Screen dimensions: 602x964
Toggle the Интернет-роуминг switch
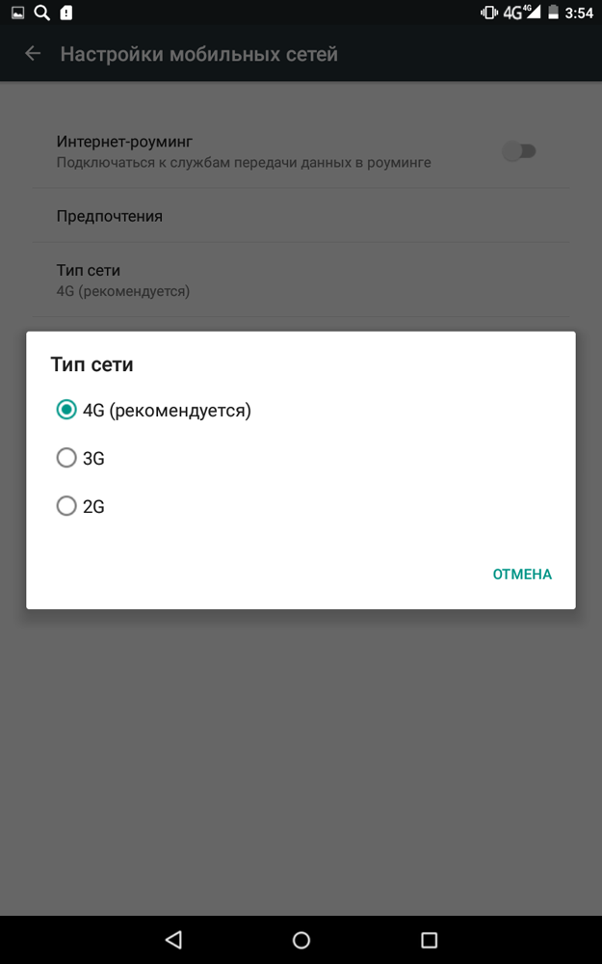pos(520,151)
